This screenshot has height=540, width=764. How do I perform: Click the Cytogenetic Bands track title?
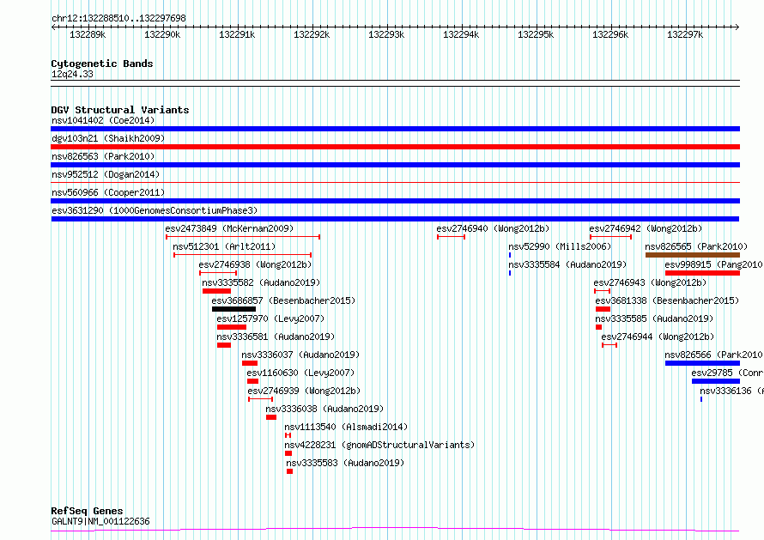102,64
